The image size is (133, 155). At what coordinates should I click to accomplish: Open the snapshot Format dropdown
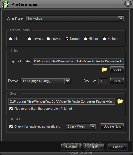click(67, 81)
